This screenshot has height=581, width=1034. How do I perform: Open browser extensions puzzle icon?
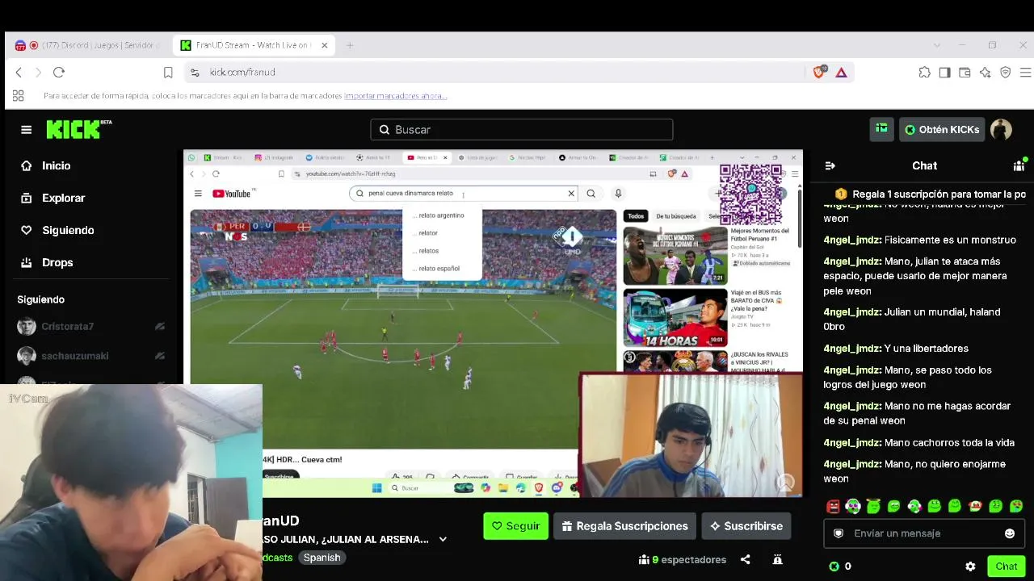[925, 73]
